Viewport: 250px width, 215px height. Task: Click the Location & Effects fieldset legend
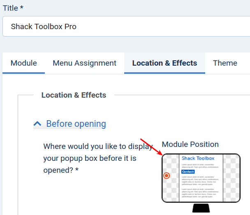74,95
